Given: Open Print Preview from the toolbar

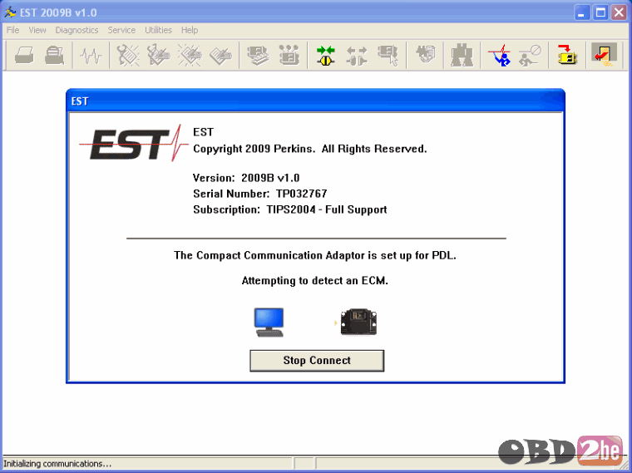Looking at the screenshot, I should point(54,55).
